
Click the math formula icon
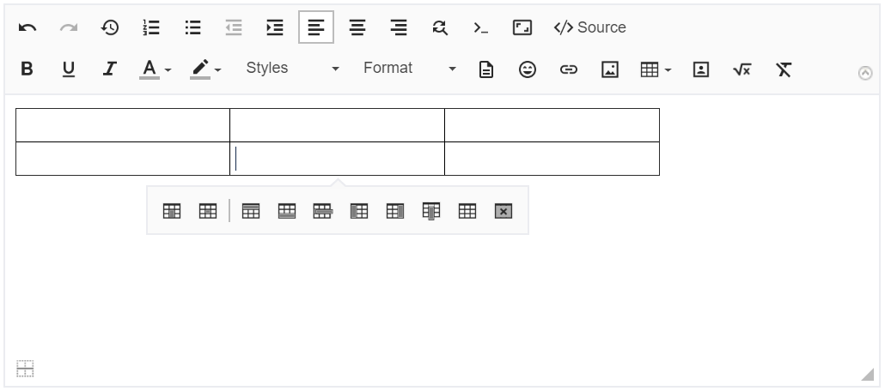click(742, 69)
